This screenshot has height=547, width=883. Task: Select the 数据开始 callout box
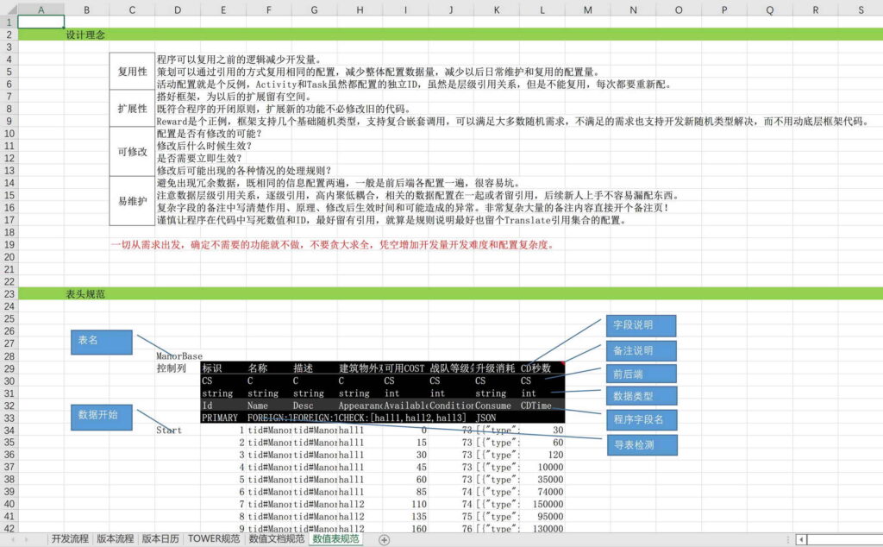(101, 416)
